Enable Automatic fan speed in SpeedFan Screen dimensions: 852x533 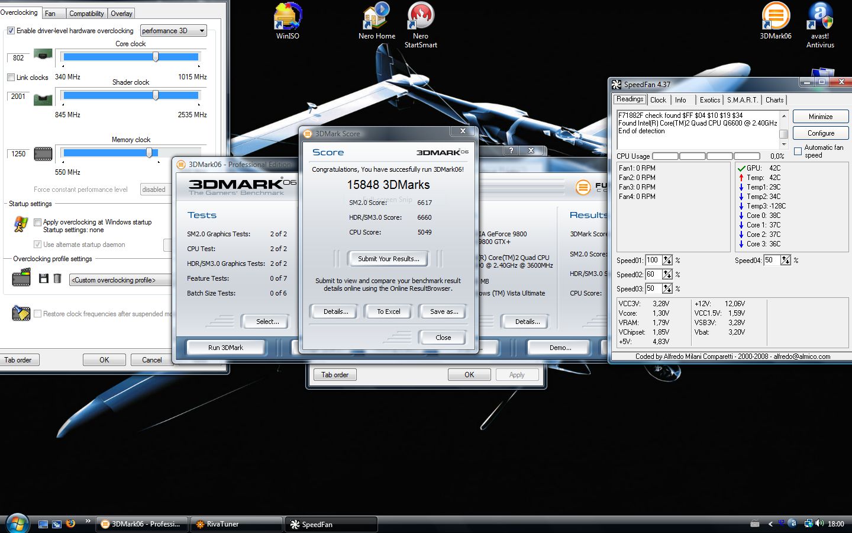tap(798, 152)
